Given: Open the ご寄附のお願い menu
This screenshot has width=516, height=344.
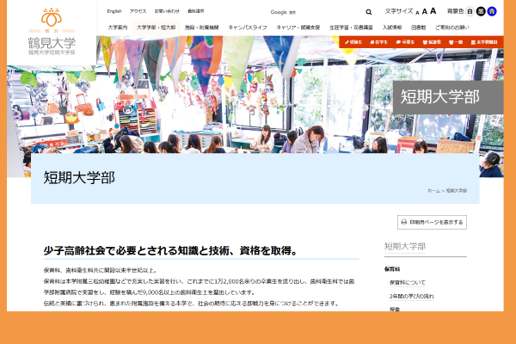Looking at the screenshot, I should [451, 28].
